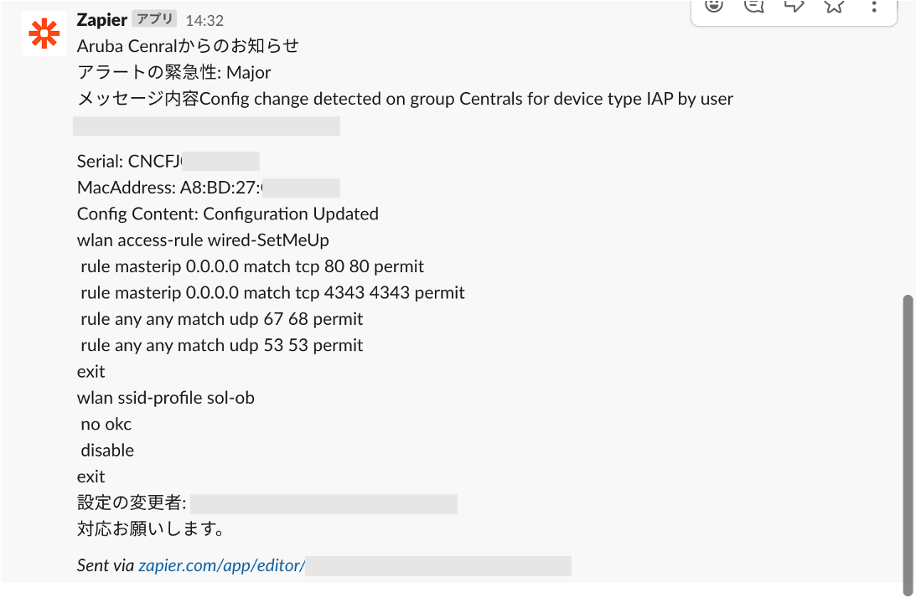Click the MacAddress: A8:BD:27 line
Screen dimensions: 916x598
[x=208, y=188]
